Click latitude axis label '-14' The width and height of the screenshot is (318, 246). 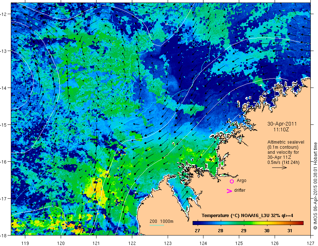[x=4, y=88]
